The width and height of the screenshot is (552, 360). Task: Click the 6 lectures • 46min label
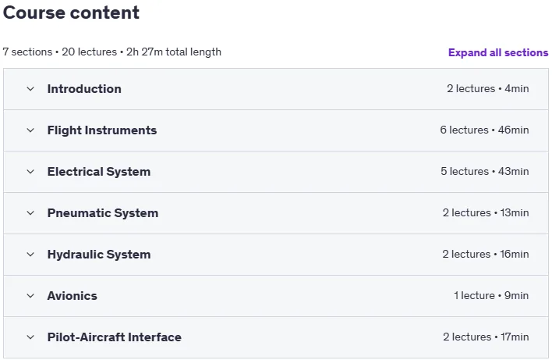[484, 130]
